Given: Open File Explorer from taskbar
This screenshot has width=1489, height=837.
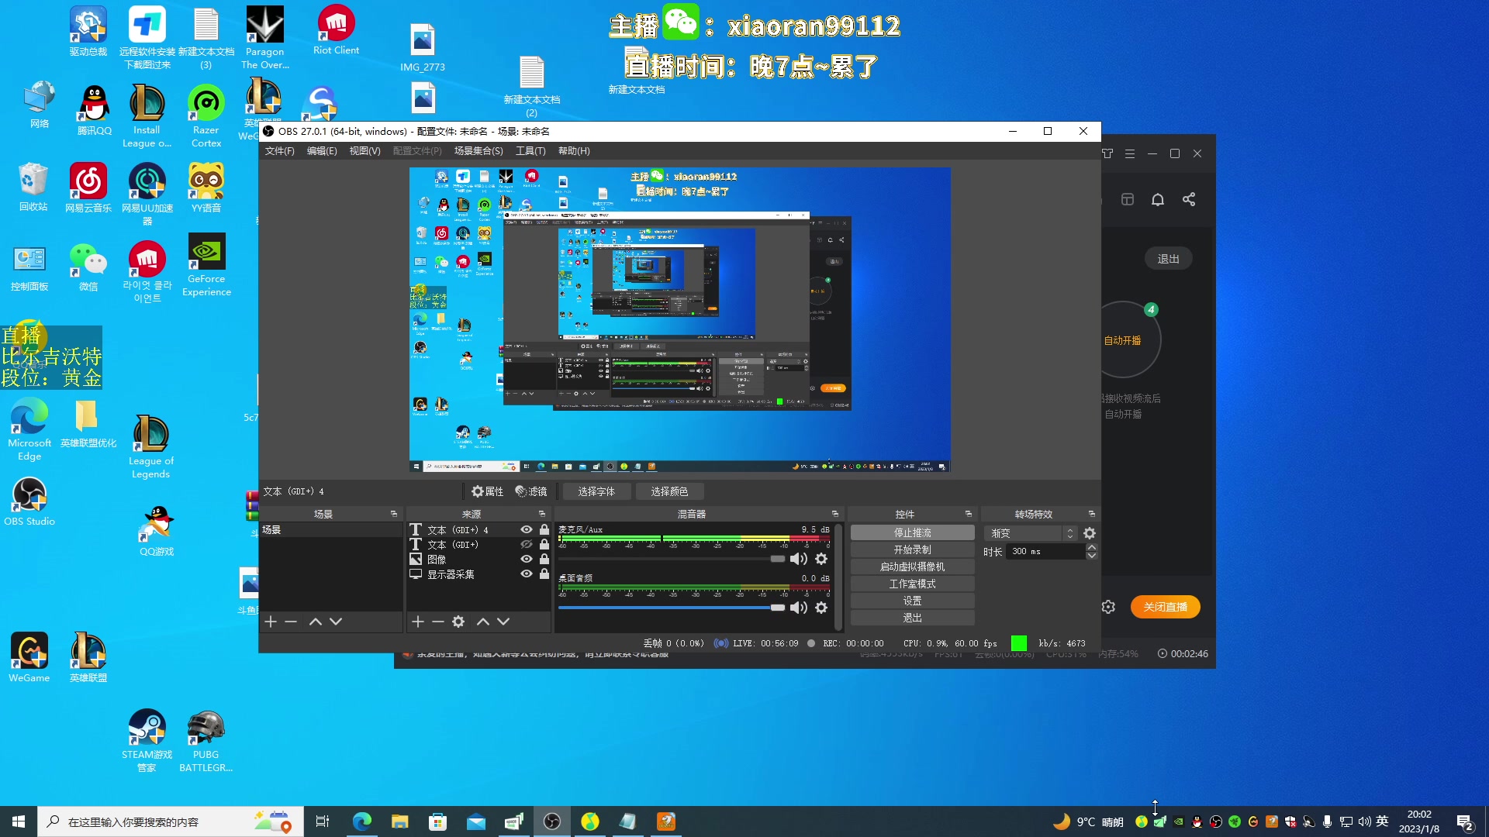Looking at the screenshot, I should pyautogui.click(x=399, y=821).
